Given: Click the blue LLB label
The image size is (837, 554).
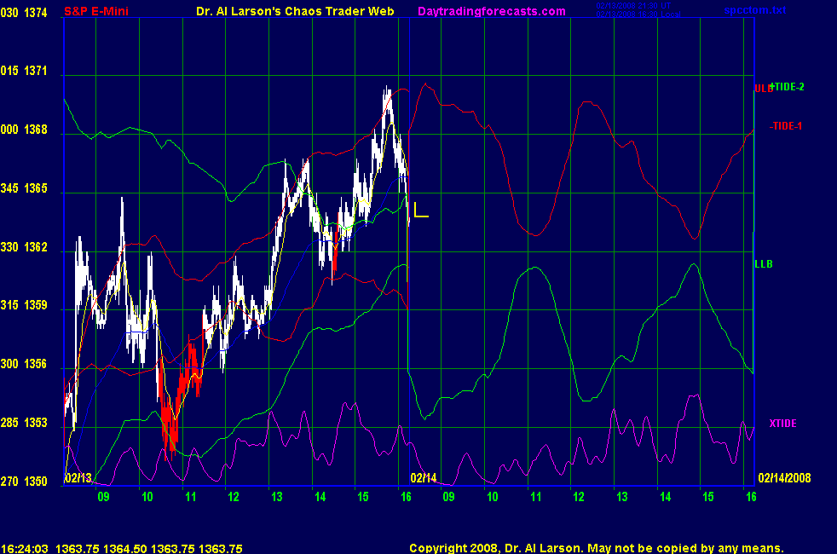Looking at the screenshot, I should click(x=764, y=264).
